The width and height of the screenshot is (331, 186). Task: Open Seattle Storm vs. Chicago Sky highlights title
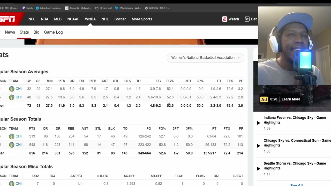pyautogui.click(x=295, y=166)
